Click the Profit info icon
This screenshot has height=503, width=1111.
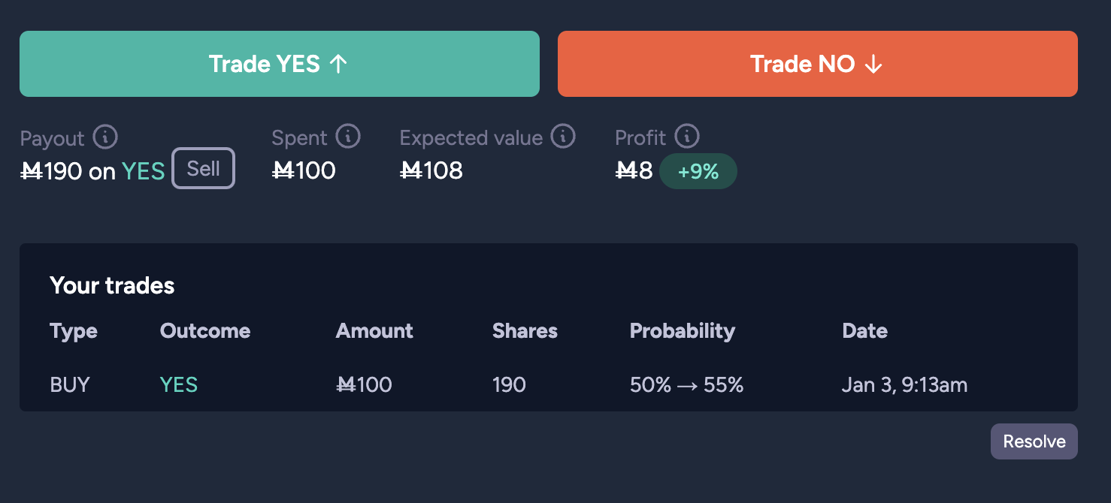coord(687,137)
